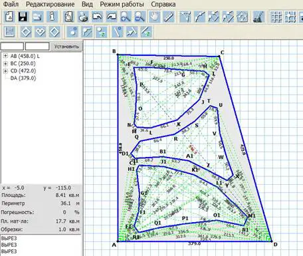Click the zoom out magnifier icon
Image resolution: width=303 pixels, height=256 pixels.
tap(140, 17)
